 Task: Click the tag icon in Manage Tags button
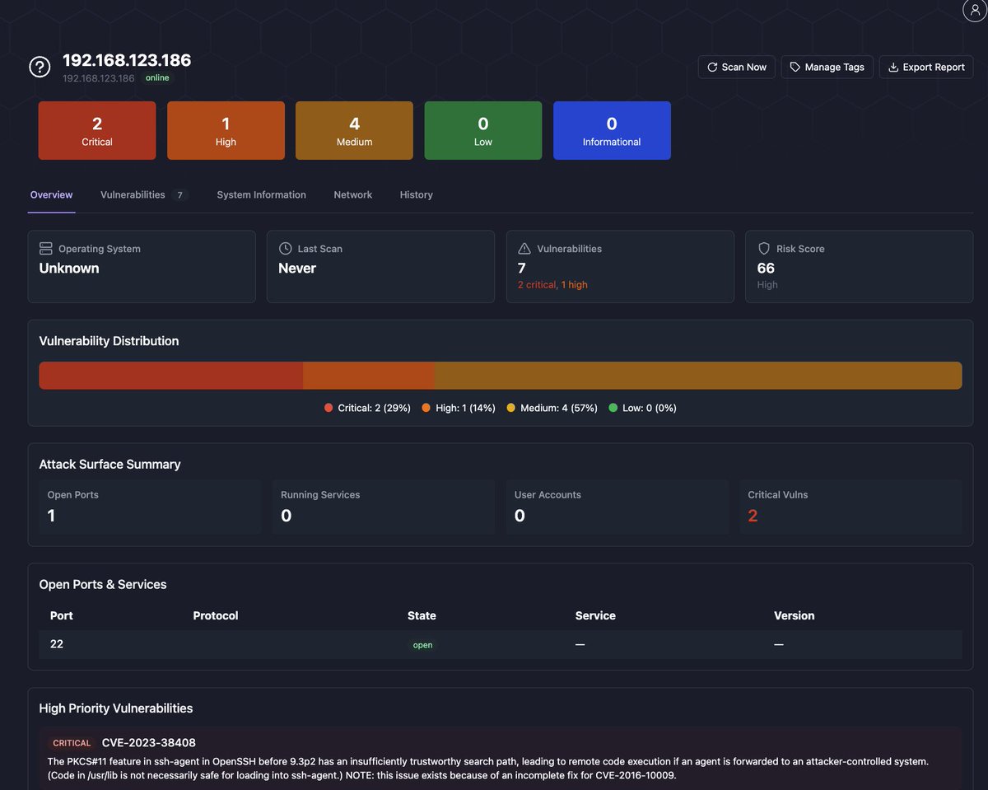click(793, 67)
